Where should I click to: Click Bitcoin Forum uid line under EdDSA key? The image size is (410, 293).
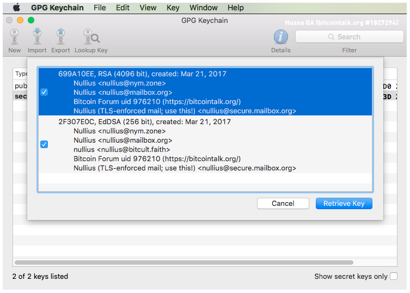[x=157, y=158]
